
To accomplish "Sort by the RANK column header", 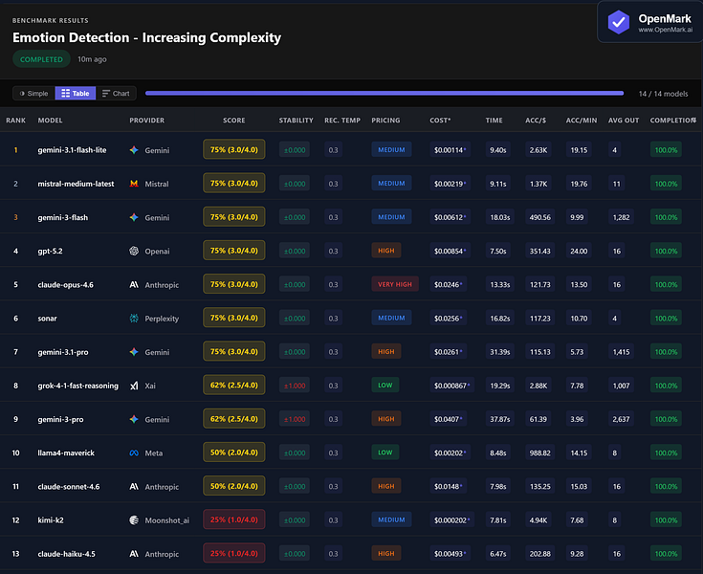I will pos(15,121).
